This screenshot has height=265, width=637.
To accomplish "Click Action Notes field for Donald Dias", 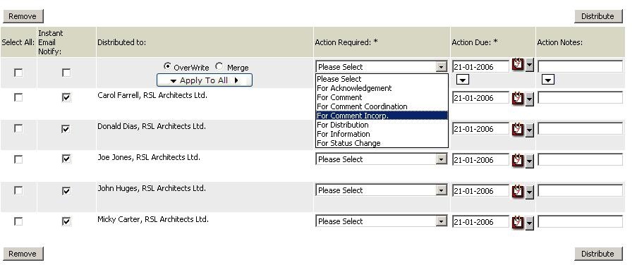I will (x=580, y=129).
